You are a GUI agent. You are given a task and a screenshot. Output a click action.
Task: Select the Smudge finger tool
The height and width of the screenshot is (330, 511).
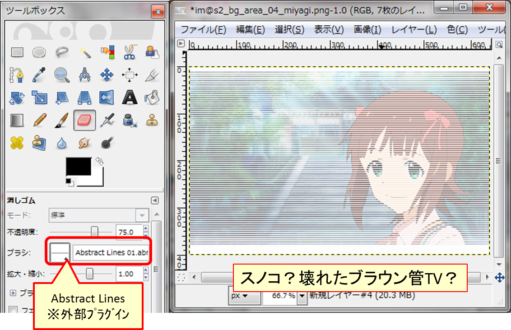84,143
